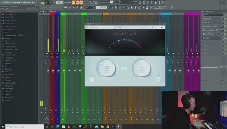
Task: Open the arrow menu of the Pro-Q 3 slot
Action: 202,22
